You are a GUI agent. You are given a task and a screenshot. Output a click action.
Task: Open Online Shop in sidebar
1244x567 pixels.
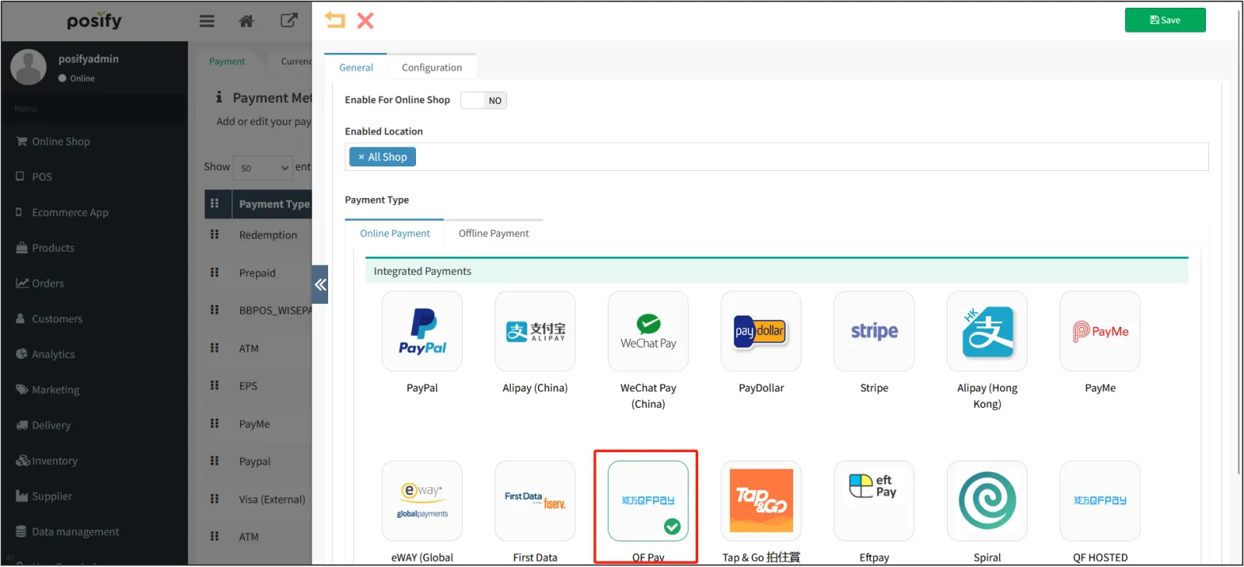click(94, 141)
